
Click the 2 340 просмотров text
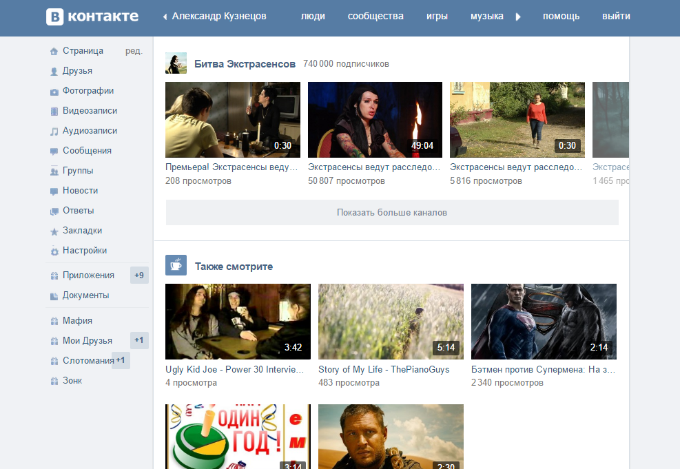[507, 383]
